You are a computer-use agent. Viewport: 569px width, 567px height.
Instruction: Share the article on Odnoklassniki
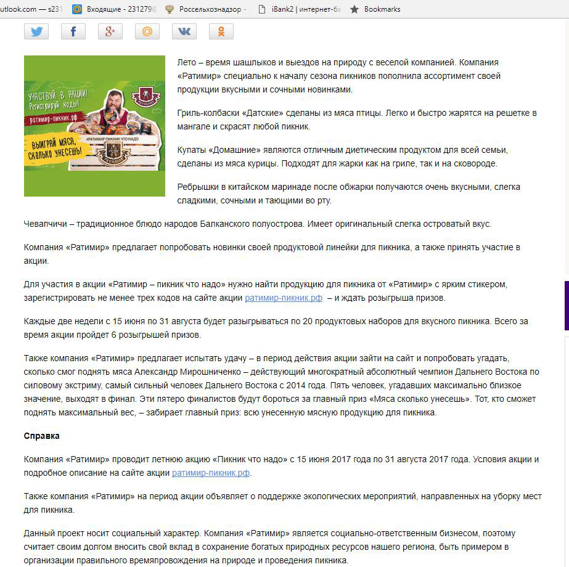221,31
